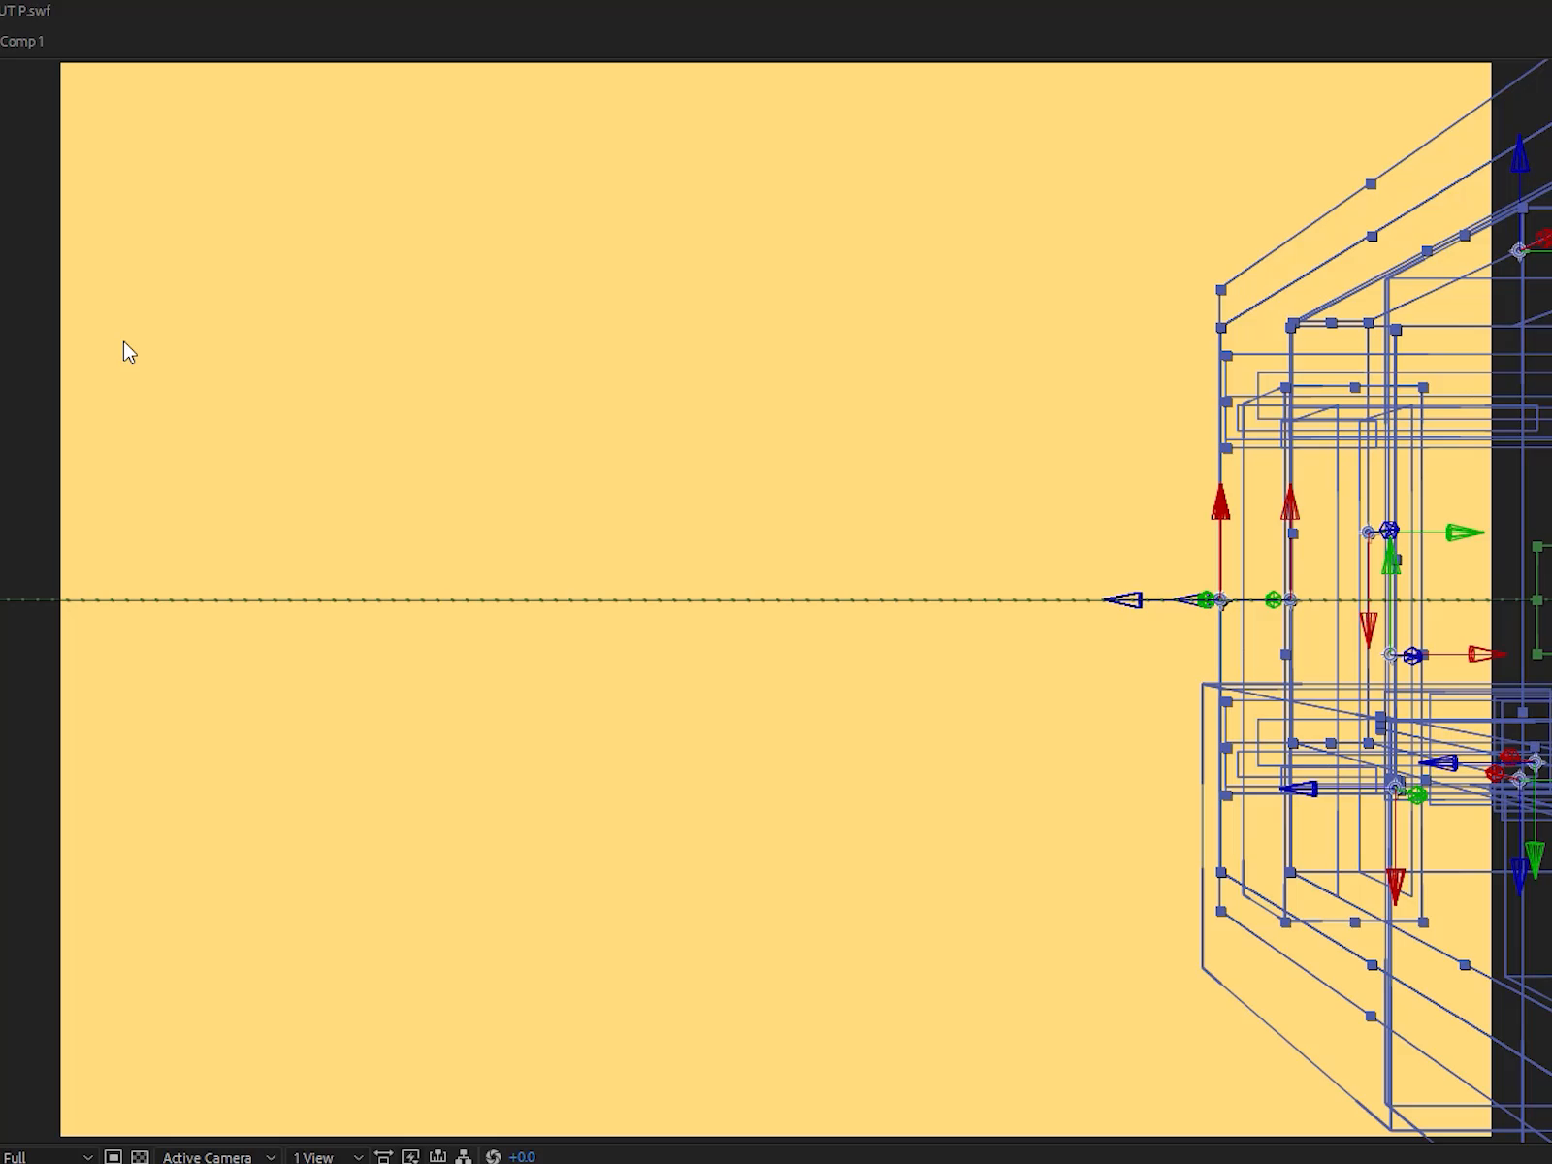
Task: Click the Comp 1 composition label
Action: tap(22, 41)
